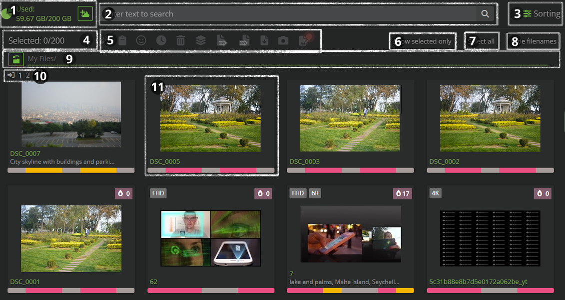
Task: Click the magnifier search icon
Action: (485, 14)
